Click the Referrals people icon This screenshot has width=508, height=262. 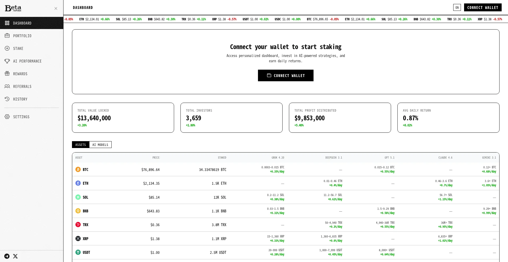tap(7, 86)
